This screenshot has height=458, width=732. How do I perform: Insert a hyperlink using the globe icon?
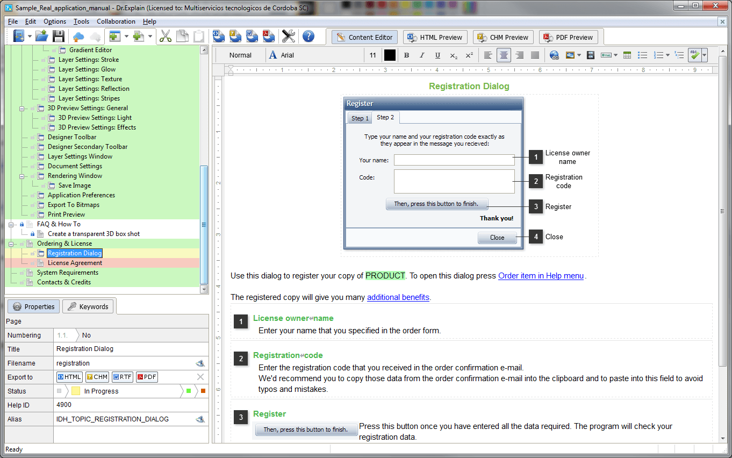(x=555, y=55)
